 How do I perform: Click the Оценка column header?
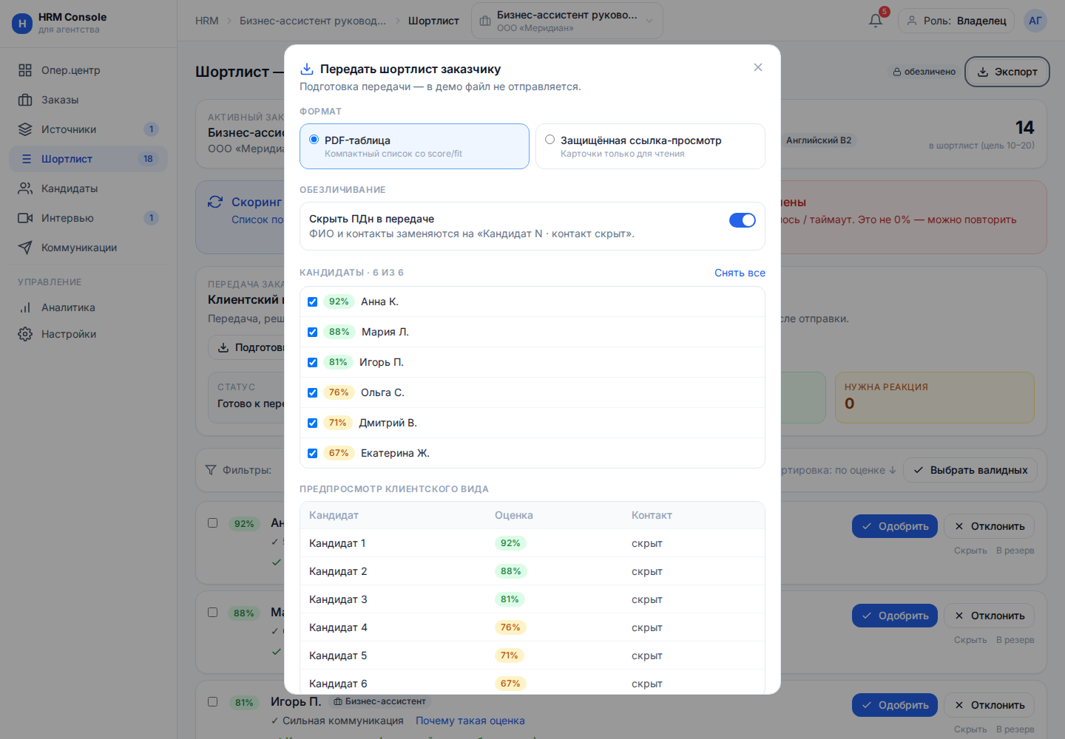pyautogui.click(x=514, y=515)
